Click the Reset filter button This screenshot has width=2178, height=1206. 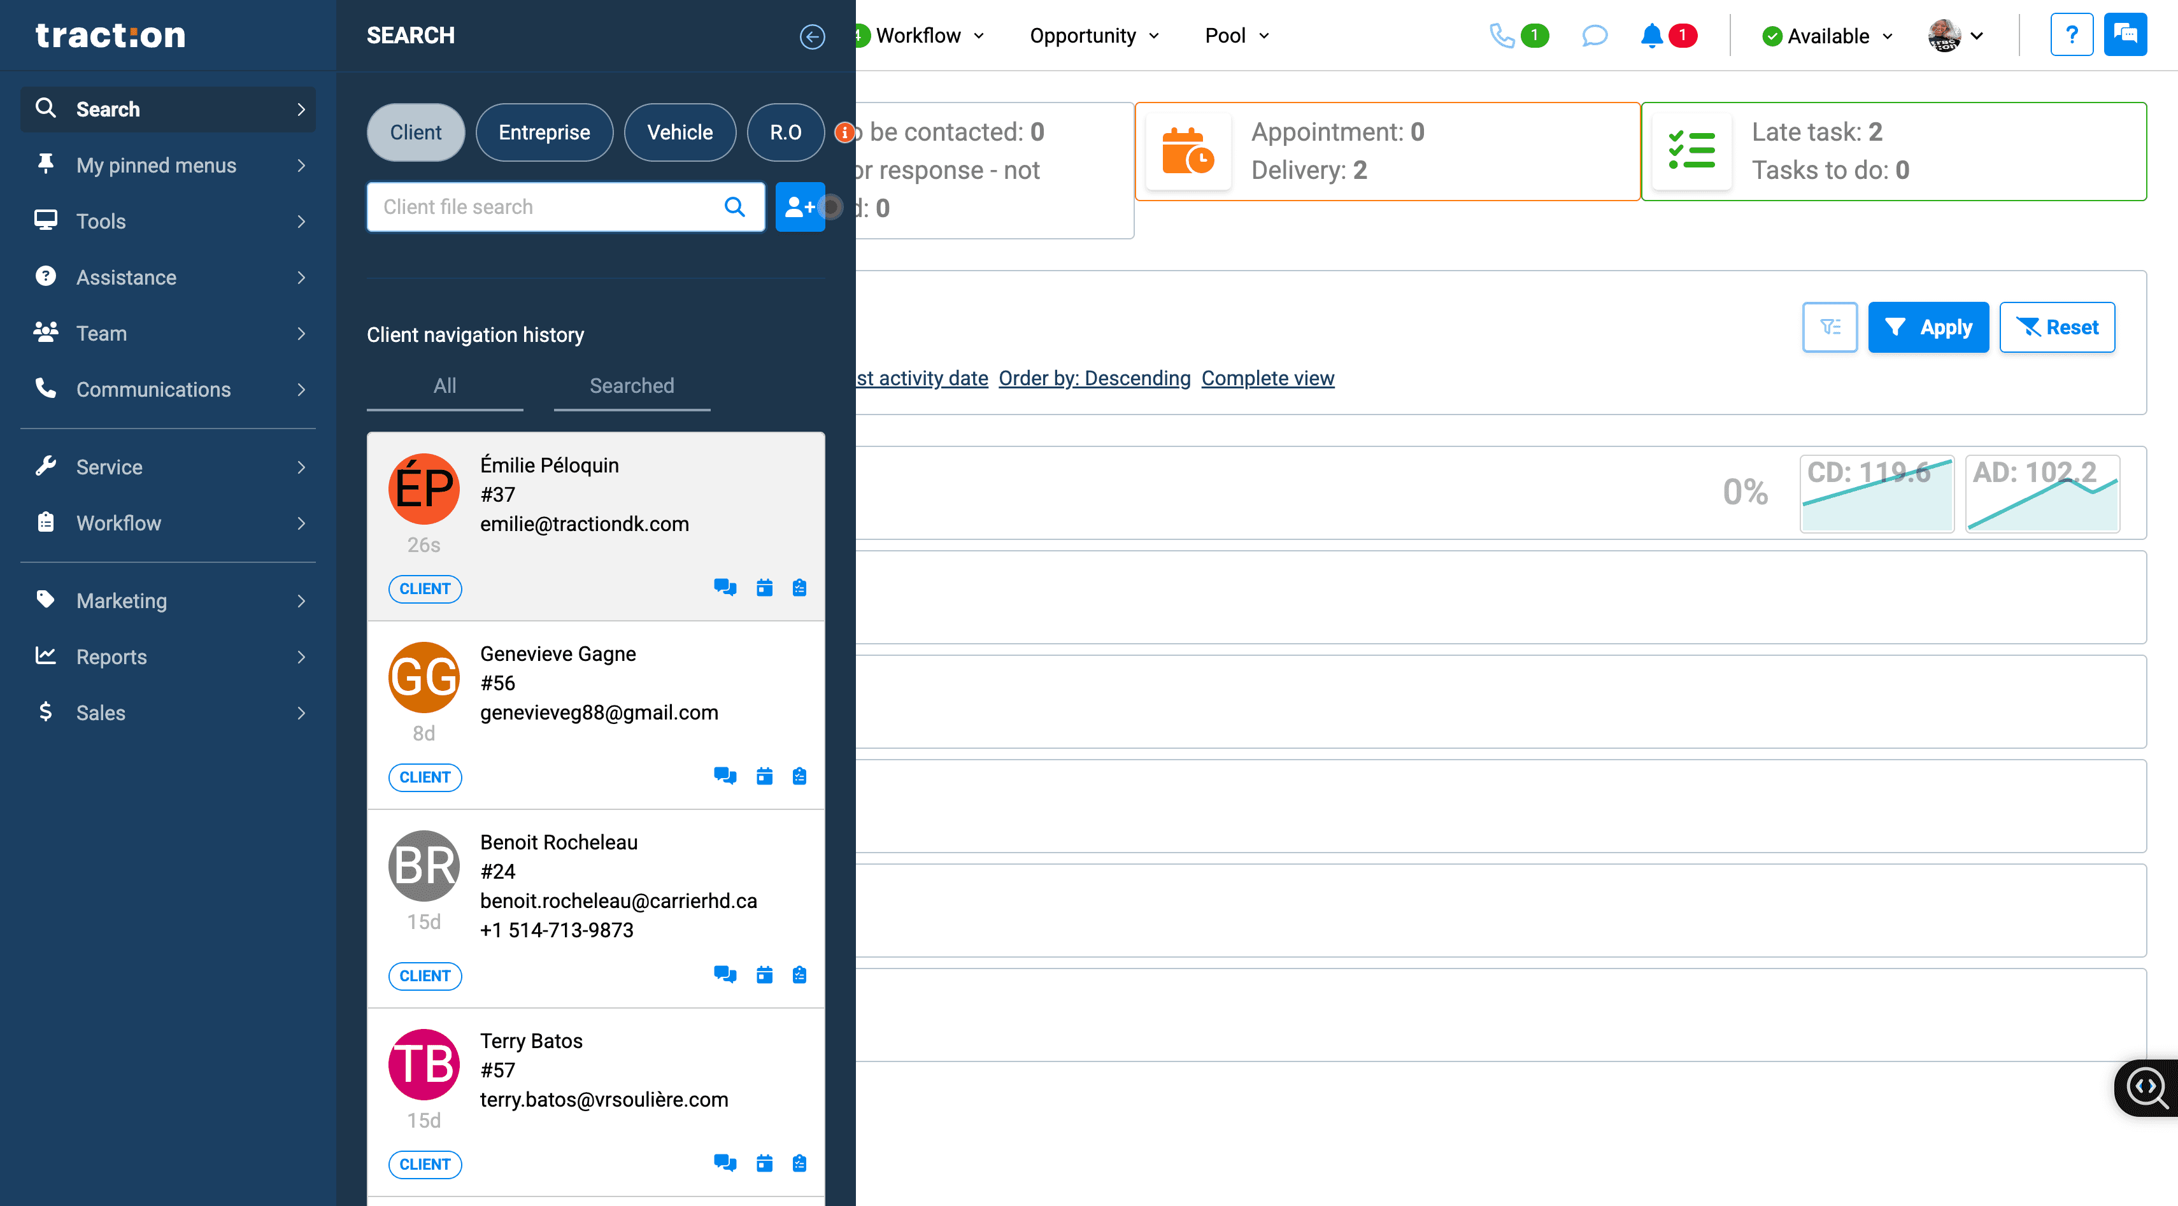pyautogui.click(x=2056, y=327)
